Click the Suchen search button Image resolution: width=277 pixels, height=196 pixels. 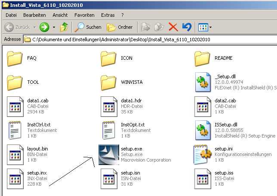(88, 27)
